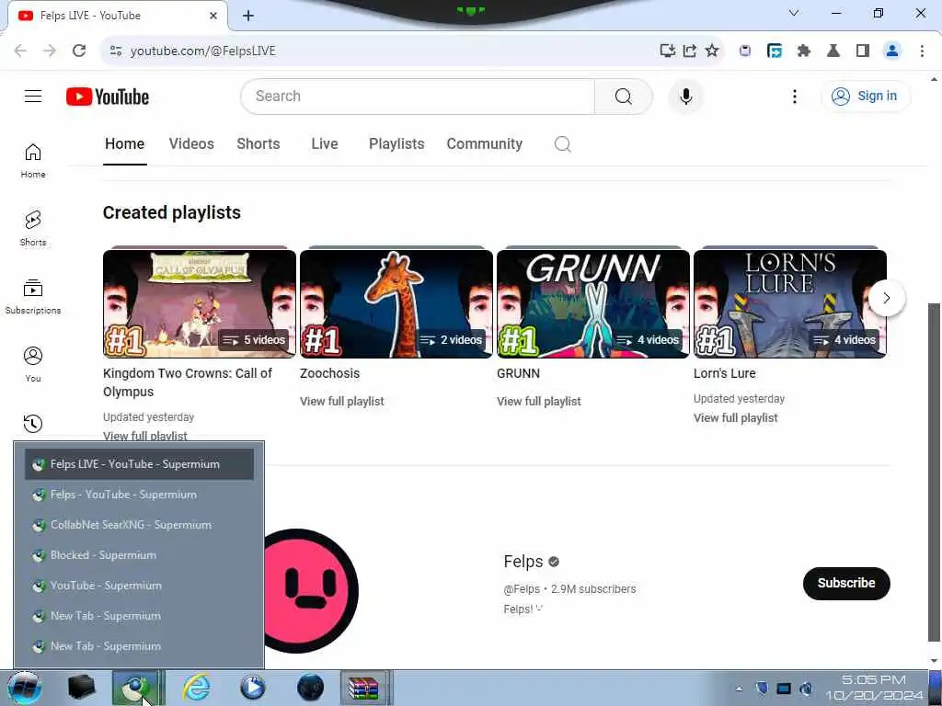The height and width of the screenshot is (706, 942).
Task: Open History clock icon in the sidebar
Action: [33, 423]
